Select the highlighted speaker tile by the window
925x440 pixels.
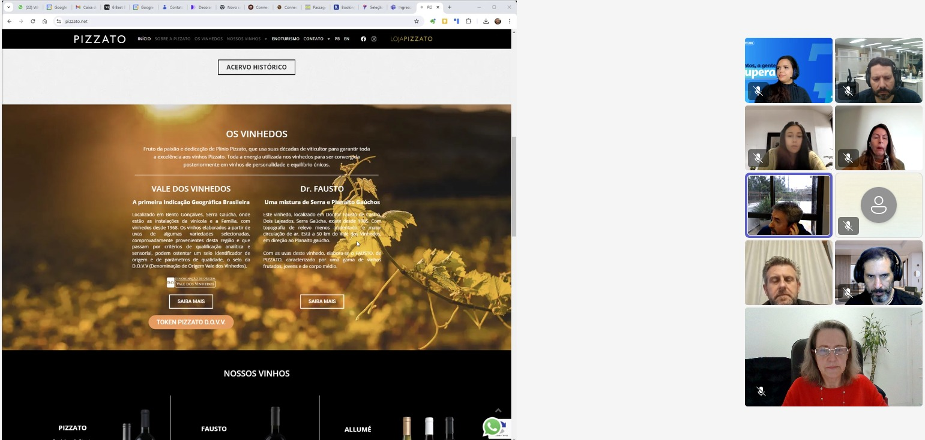[x=789, y=205]
